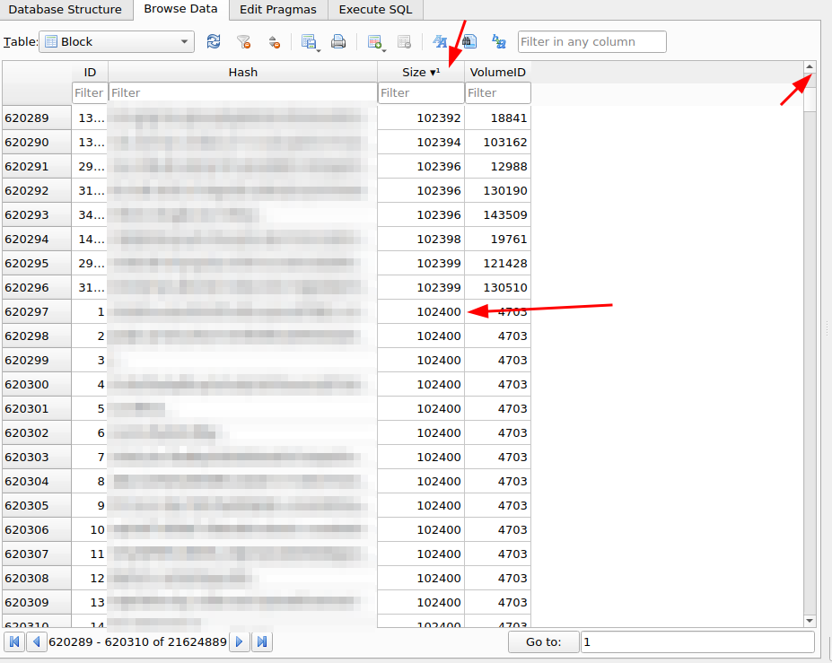Go back to previous page of rows
This screenshot has height=663, width=832.
(x=37, y=641)
